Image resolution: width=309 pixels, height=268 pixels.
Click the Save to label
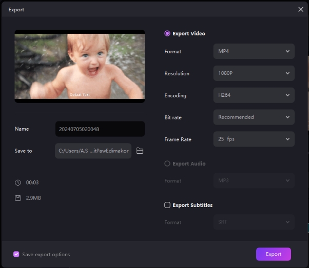(23, 151)
